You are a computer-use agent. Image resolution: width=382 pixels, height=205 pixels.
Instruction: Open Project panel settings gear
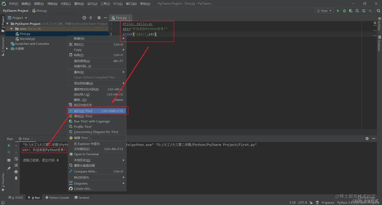click(x=99, y=18)
